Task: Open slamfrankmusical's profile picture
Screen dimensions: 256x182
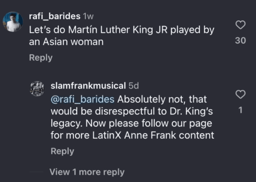Action: [x=37, y=89]
